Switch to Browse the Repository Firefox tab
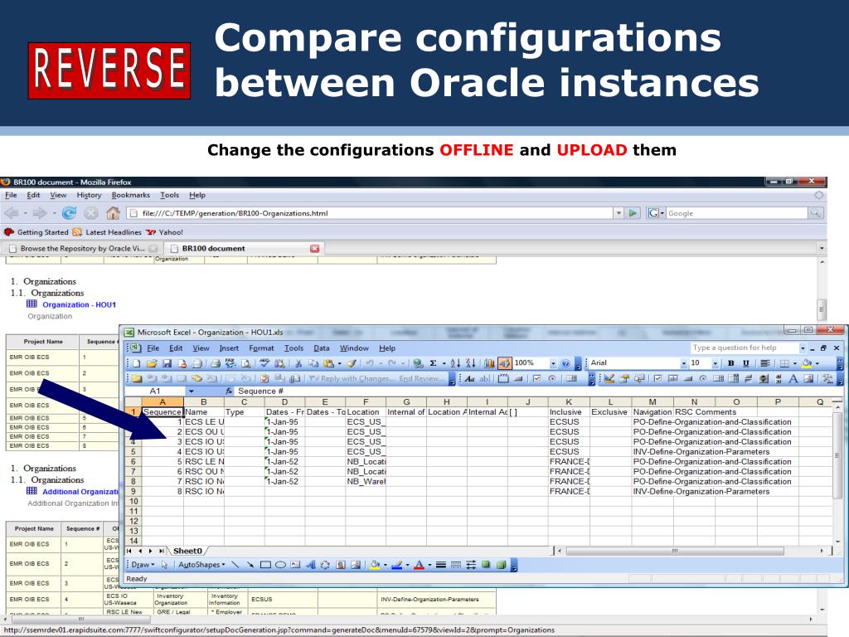Image resolution: width=849 pixels, height=637 pixels. [82, 249]
